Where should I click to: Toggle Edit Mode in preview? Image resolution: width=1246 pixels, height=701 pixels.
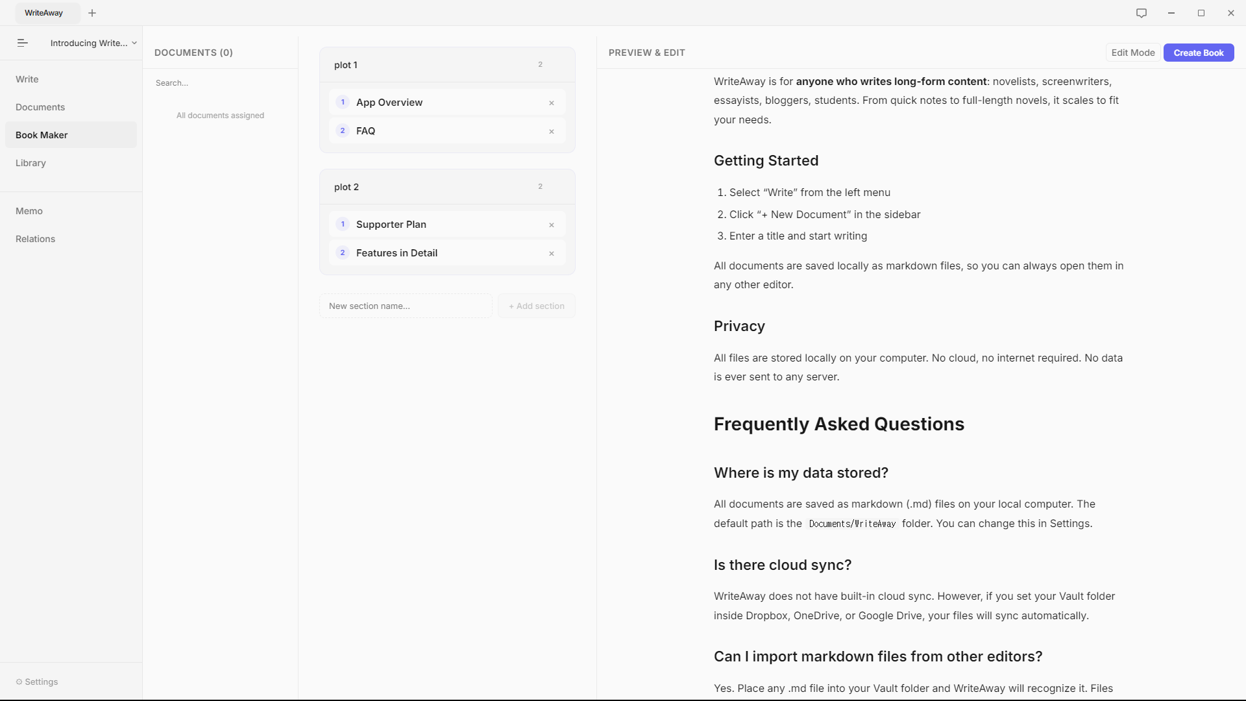(x=1132, y=53)
